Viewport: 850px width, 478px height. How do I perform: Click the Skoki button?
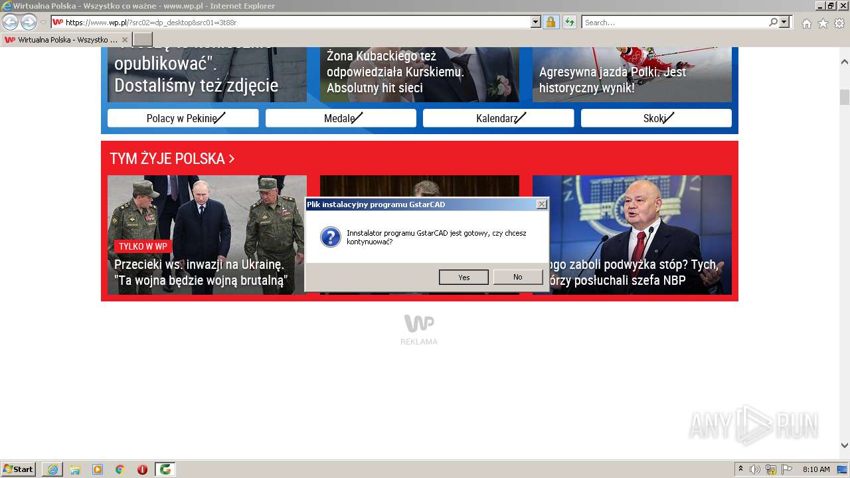click(656, 118)
